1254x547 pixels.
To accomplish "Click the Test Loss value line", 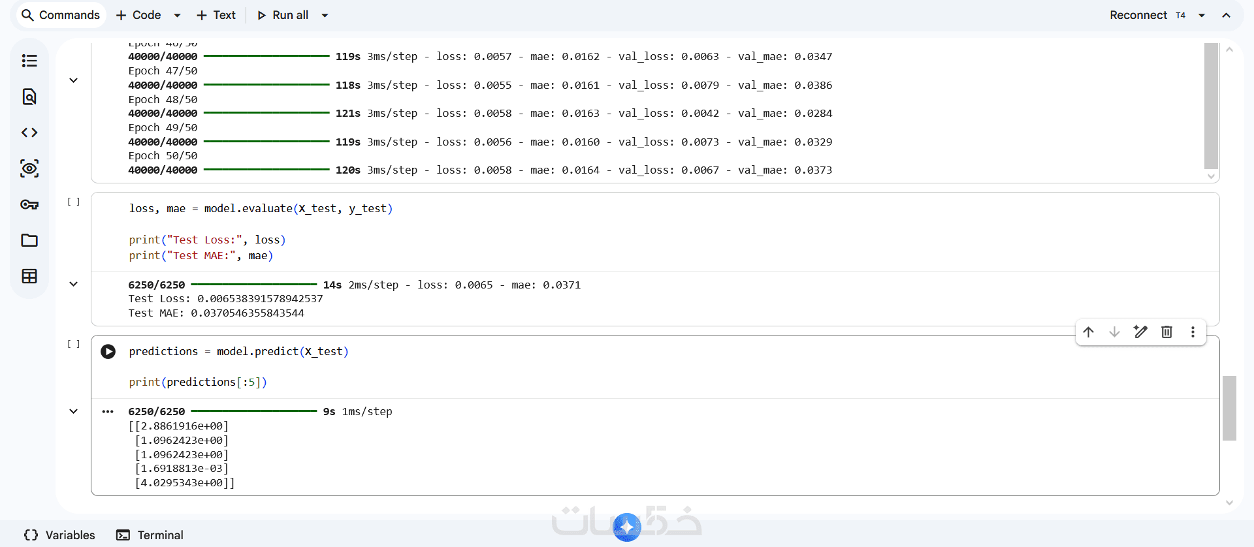I will coord(225,299).
